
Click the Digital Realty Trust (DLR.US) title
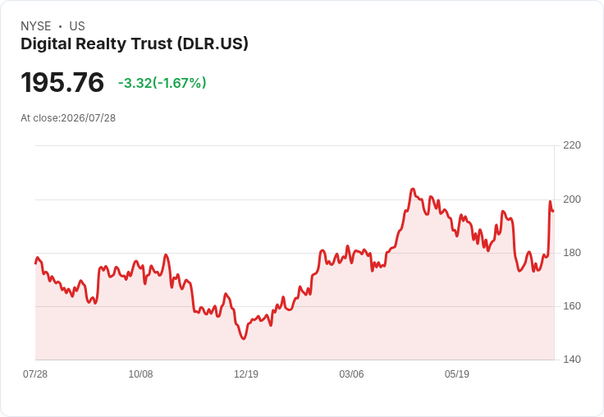[x=135, y=44]
